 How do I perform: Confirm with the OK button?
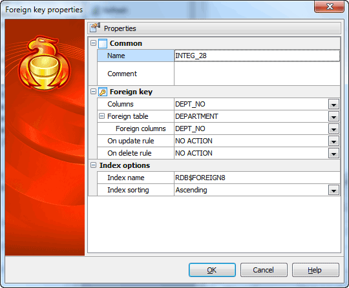pyautogui.click(x=212, y=270)
